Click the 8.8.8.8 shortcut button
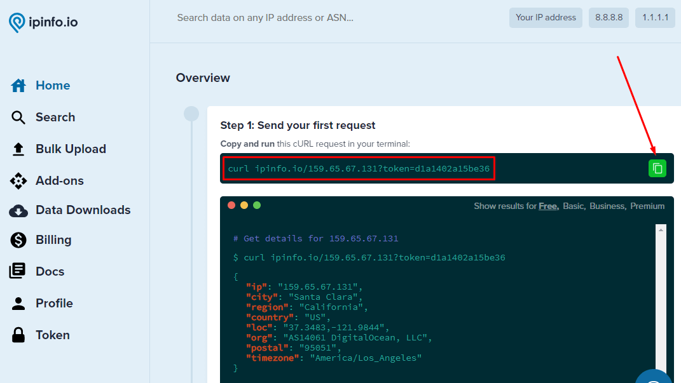The height and width of the screenshot is (383, 681). point(609,18)
